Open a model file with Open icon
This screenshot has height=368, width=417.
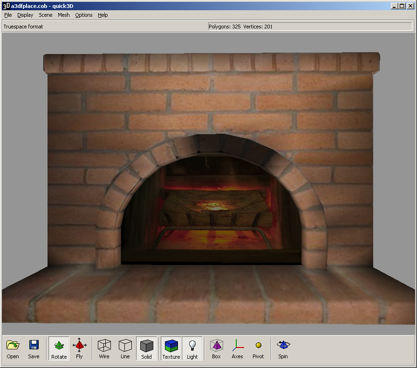click(13, 348)
